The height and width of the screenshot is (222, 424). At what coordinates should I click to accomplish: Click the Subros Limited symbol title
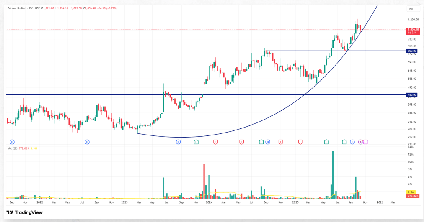coord(20,8)
